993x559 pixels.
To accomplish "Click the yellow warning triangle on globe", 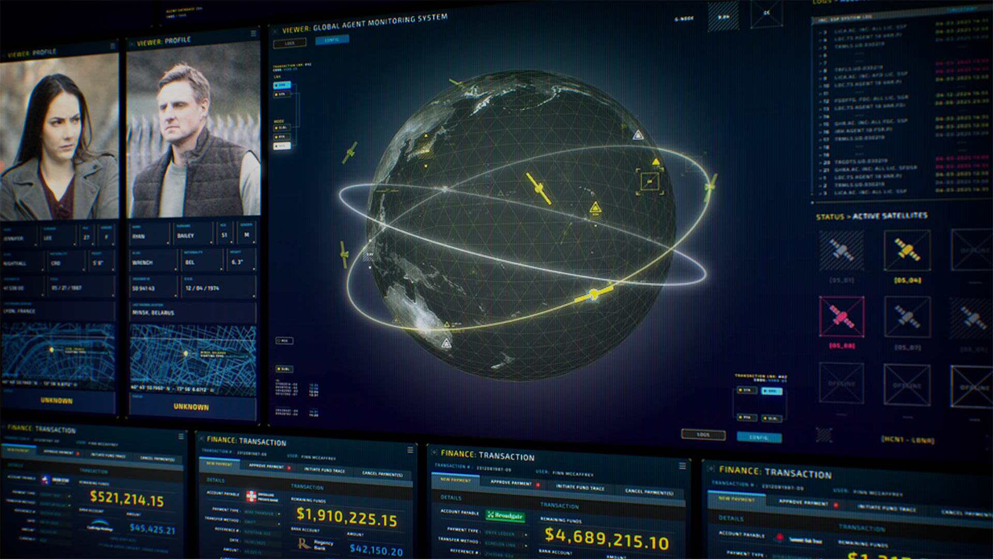I will 595,208.
